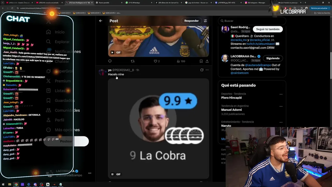Click Siguiendo button for LACOBRAAA account

273,58
